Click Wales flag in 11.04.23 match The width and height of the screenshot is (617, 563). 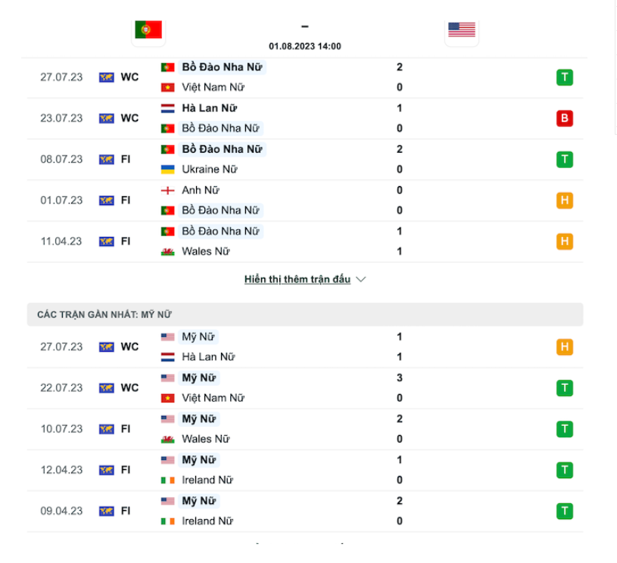pos(167,252)
